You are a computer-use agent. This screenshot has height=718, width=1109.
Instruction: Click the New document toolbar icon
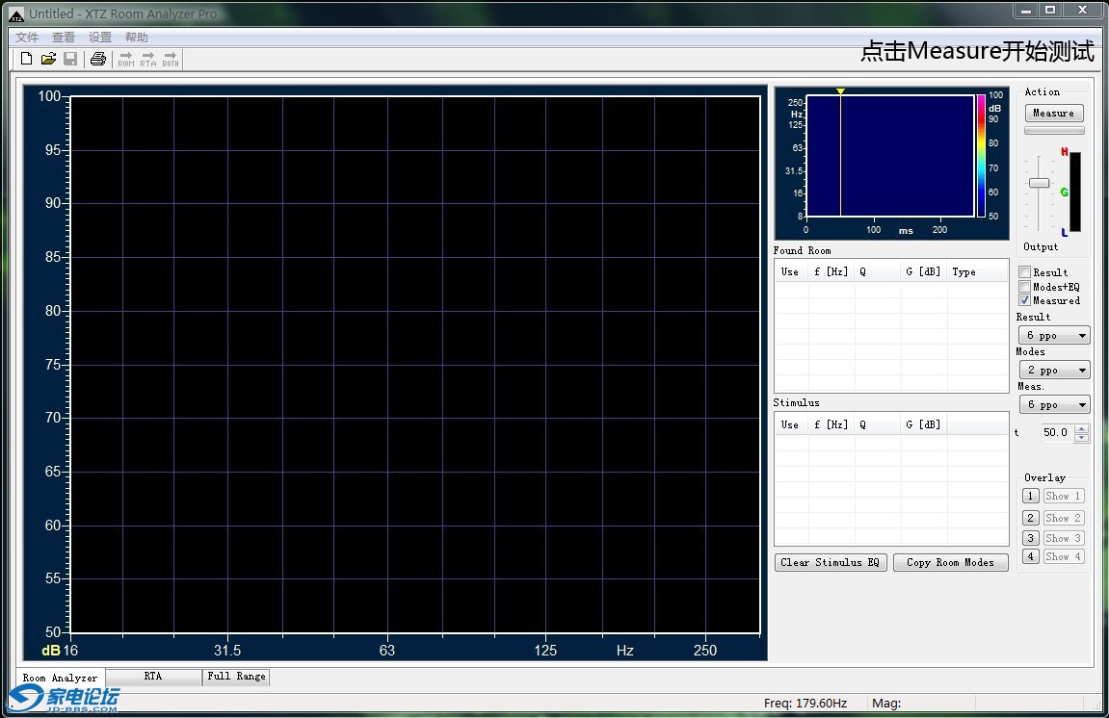[26, 59]
